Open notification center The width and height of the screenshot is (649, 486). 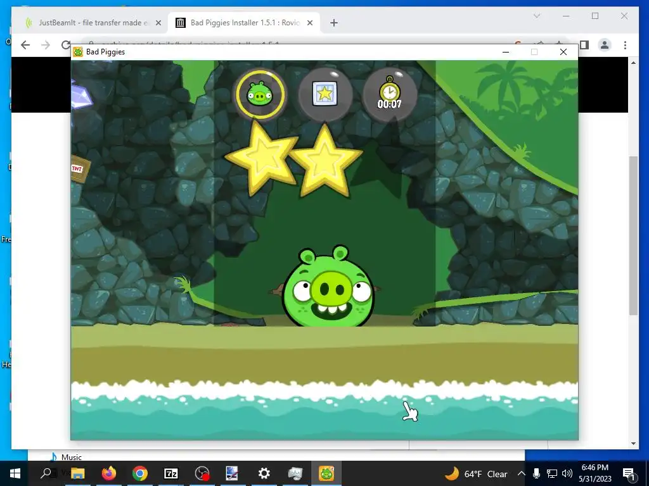[629, 473]
